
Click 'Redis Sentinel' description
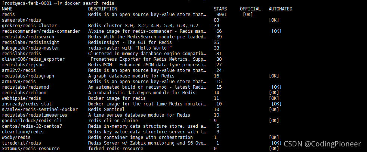pyautogui.click(x=106, y=110)
